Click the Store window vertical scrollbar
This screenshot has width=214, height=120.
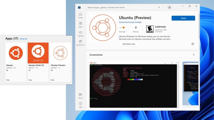199,26
